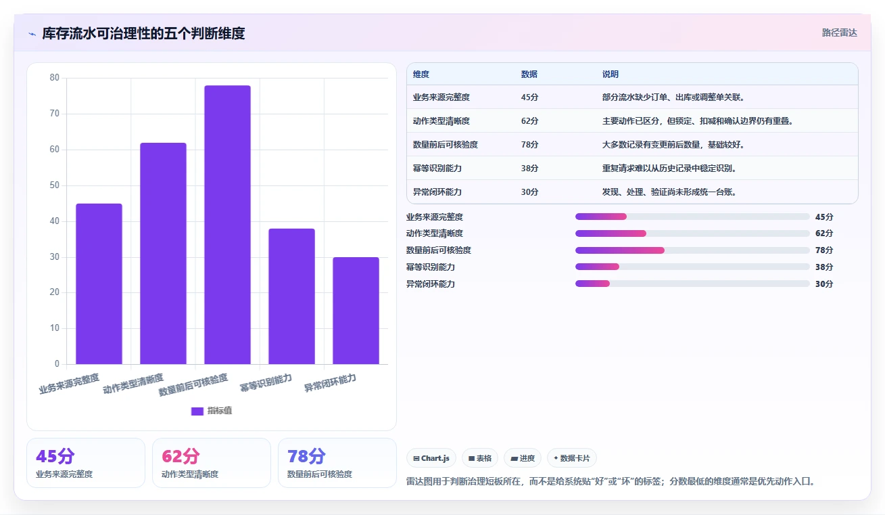Click the 动作类型清晰度 bar in the chart
Screen dimensions: 885x515
[x=163, y=253]
